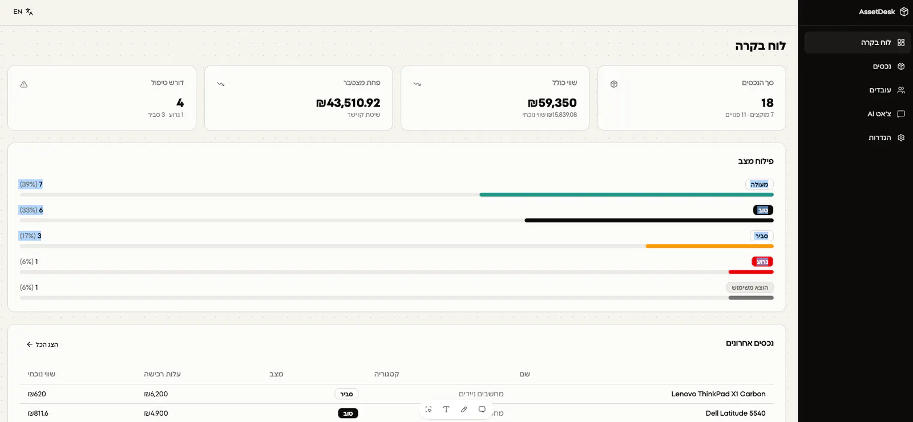This screenshot has height=422, width=913.
Task: Click the הצג הכל show all link
Action: coord(42,344)
